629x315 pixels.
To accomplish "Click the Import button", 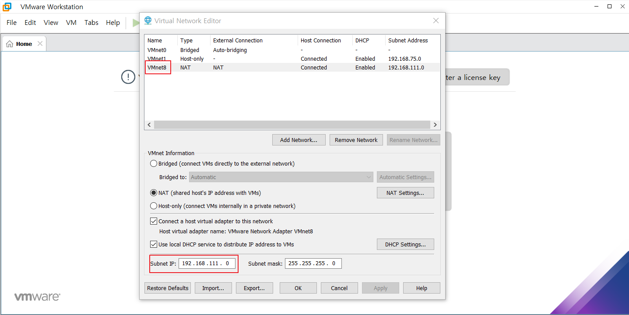I will pyautogui.click(x=213, y=288).
